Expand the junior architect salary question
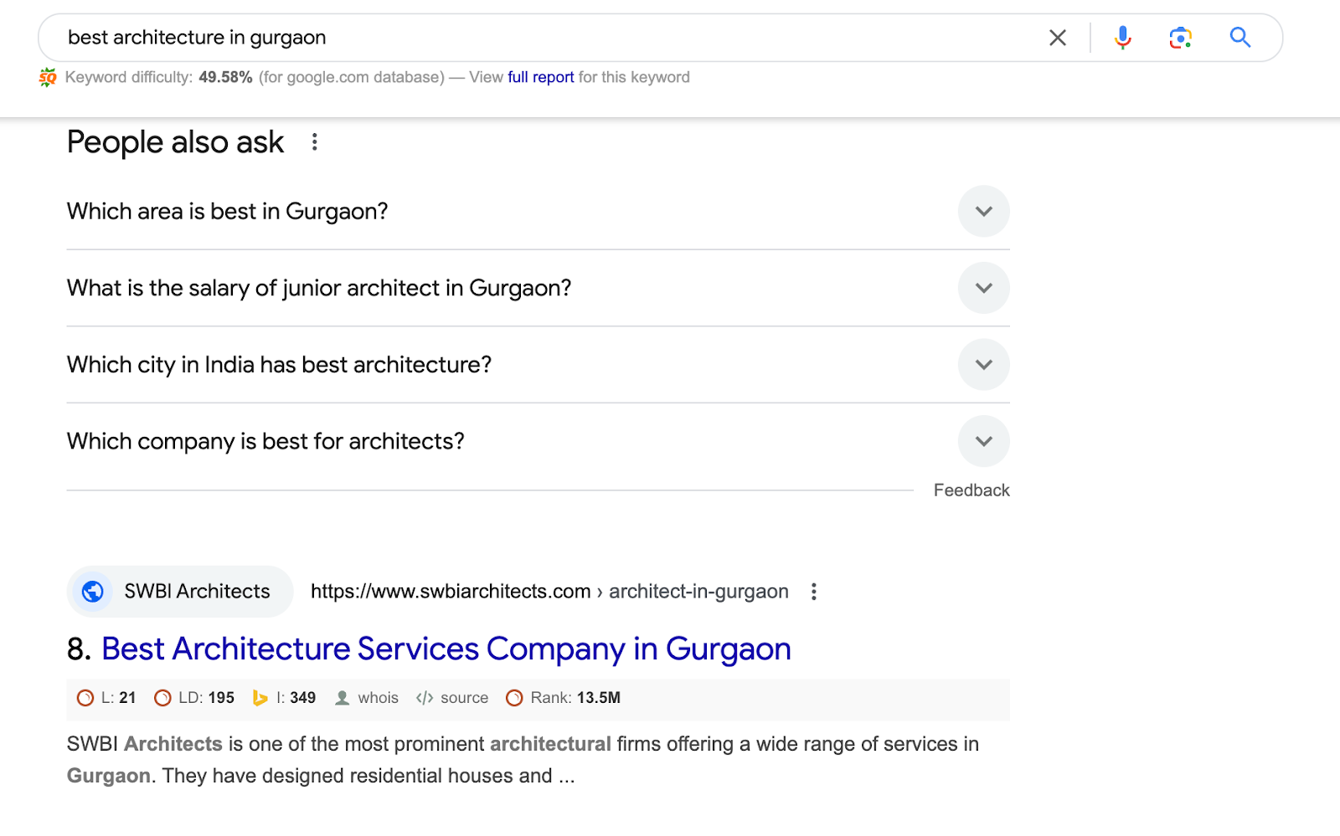1340x836 pixels. pyautogui.click(x=983, y=288)
